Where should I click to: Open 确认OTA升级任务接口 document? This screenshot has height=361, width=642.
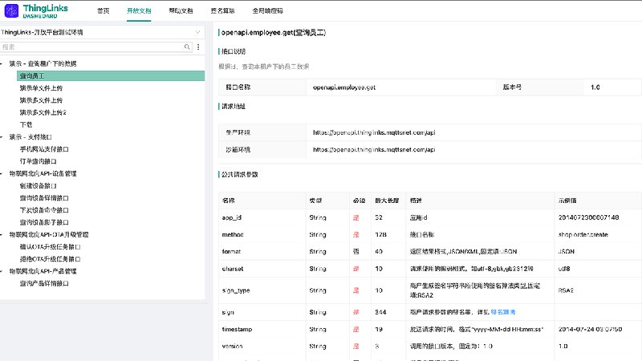click(x=50, y=247)
